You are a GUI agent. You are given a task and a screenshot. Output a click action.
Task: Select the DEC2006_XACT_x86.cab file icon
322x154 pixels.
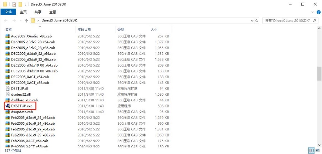point(8,83)
